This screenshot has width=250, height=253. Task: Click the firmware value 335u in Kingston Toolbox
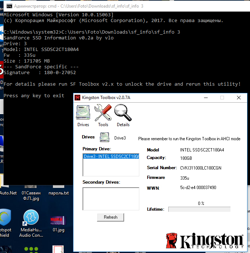click(185, 178)
